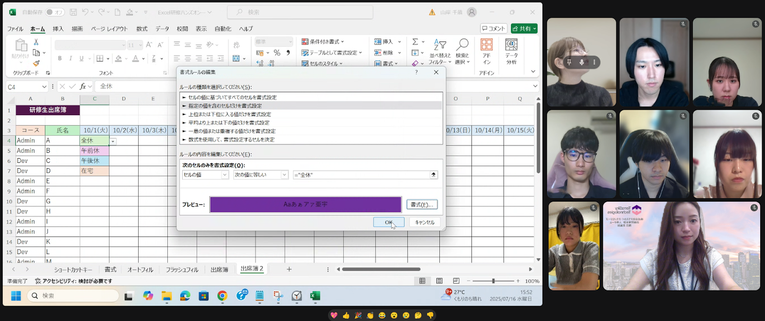Click the page layout view icon in the status bar
The height and width of the screenshot is (321, 765).
click(x=439, y=281)
